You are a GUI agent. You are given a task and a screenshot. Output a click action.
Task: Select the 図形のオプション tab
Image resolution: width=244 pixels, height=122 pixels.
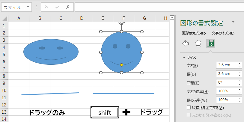coord(194,33)
